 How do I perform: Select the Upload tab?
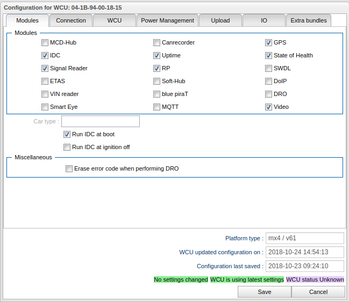(x=220, y=20)
